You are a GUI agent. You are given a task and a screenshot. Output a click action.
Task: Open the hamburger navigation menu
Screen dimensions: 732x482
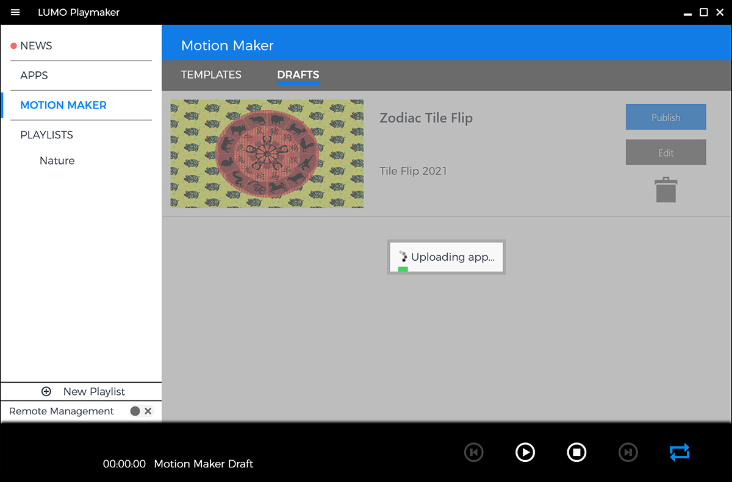15,12
